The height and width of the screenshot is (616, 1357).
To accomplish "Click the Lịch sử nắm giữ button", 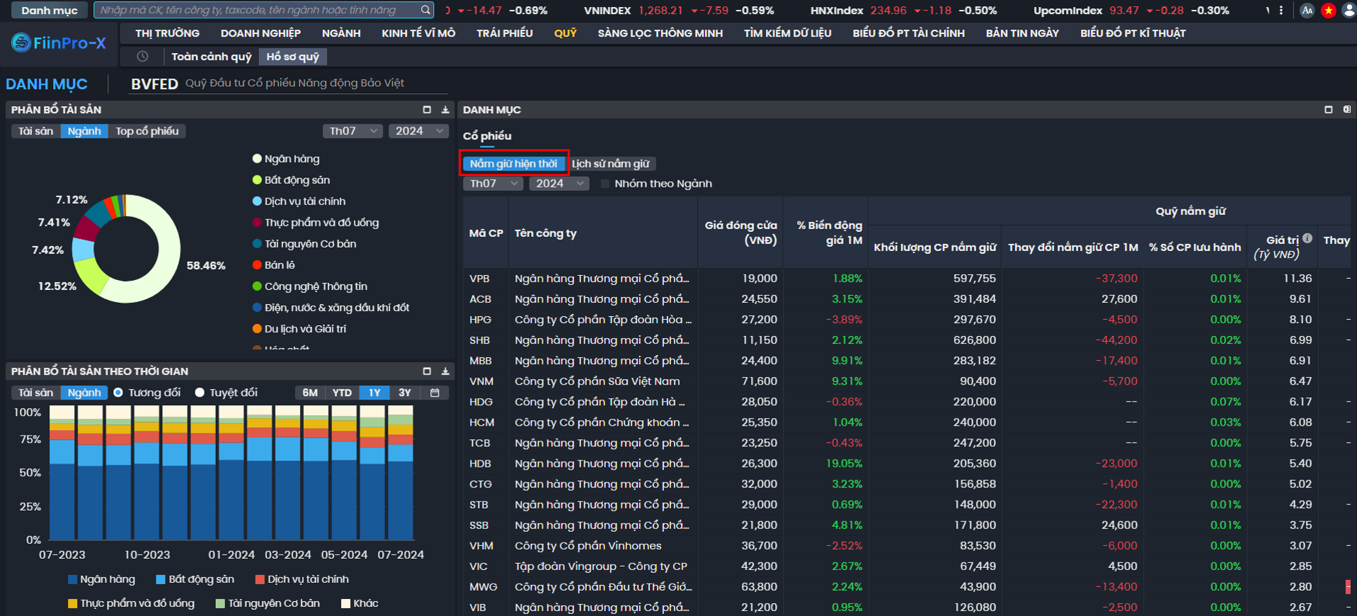I will pos(610,164).
